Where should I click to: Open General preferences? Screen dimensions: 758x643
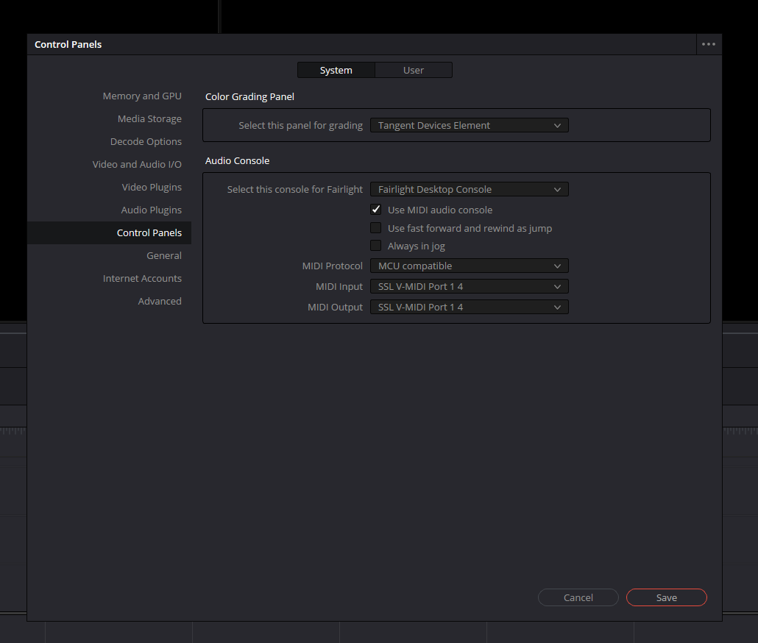[164, 255]
